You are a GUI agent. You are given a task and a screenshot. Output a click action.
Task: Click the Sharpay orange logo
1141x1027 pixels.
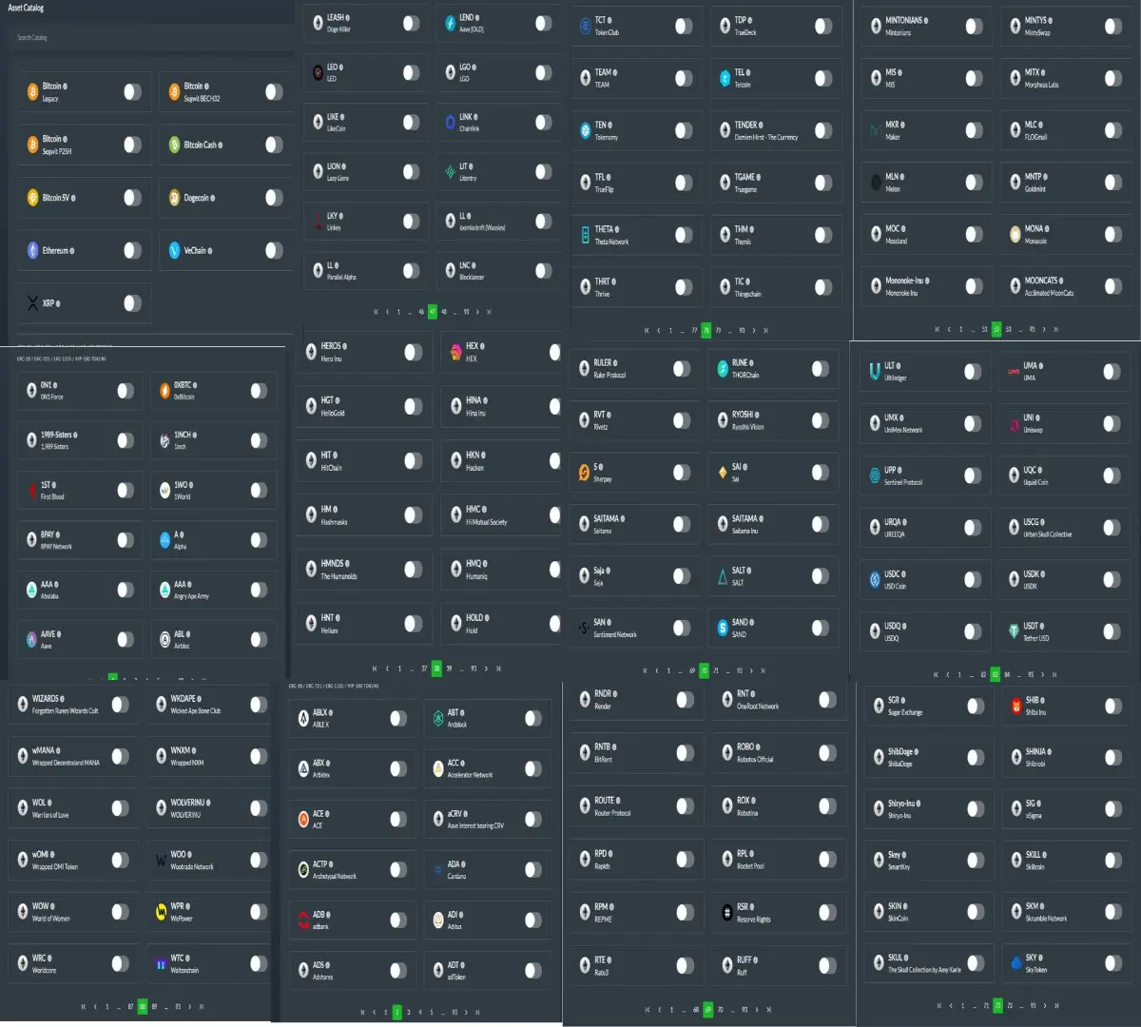click(x=584, y=473)
